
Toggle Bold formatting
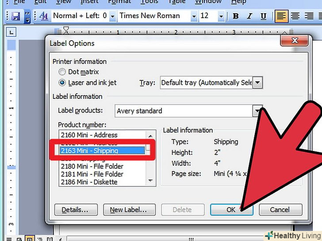pos(236,16)
